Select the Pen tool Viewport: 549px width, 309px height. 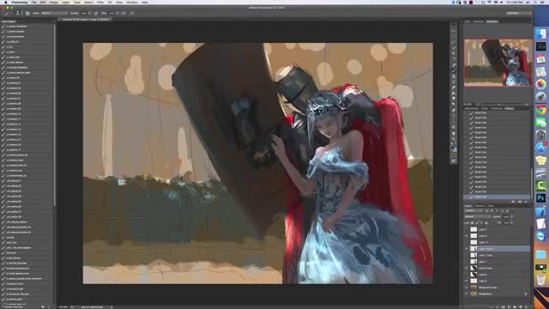(x=454, y=110)
